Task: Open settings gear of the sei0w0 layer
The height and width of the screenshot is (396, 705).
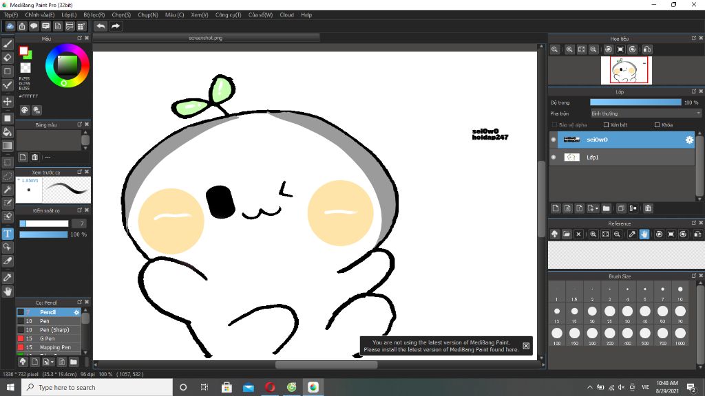Action: click(688, 140)
